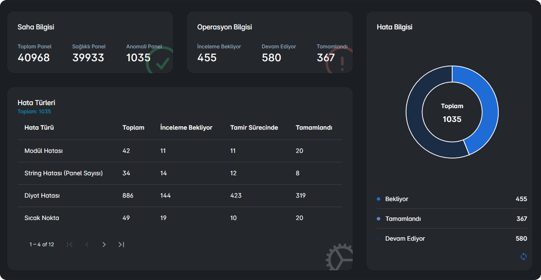Toggle the Tamamlandı legend item

[x=403, y=219]
